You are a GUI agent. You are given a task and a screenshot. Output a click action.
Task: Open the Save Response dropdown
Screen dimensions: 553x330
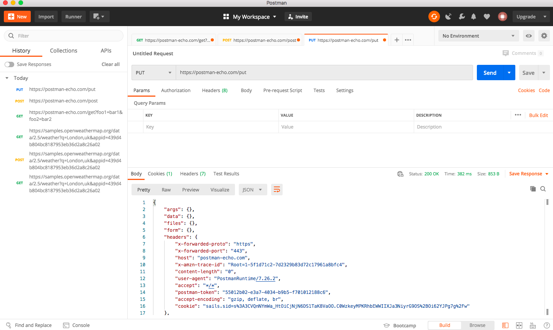pyautogui.click(x=528, y=174)
